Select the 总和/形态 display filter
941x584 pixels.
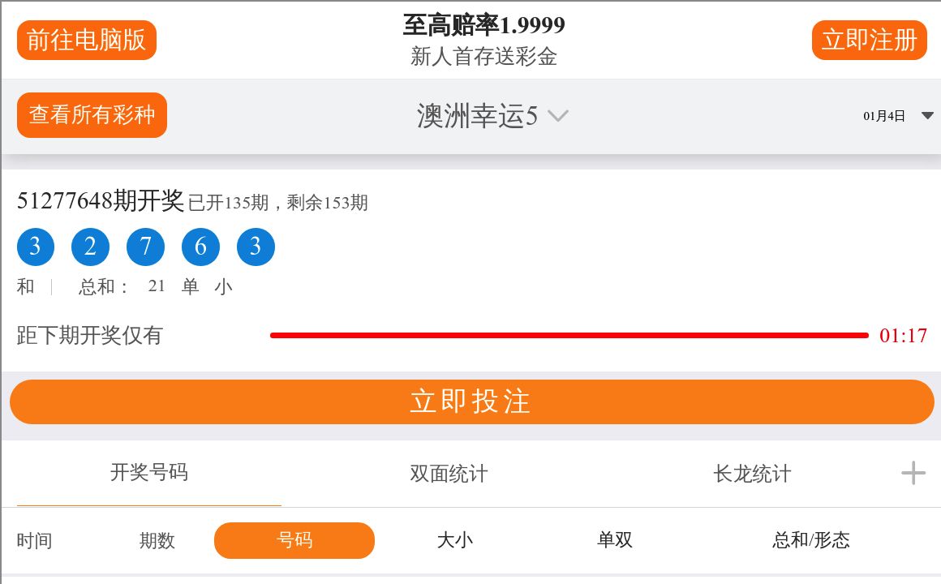pyautogui.click(x=810, y=540)
